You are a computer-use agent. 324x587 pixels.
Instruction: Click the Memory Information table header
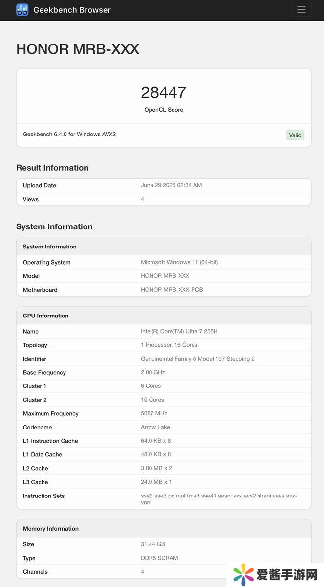point(51,529)
